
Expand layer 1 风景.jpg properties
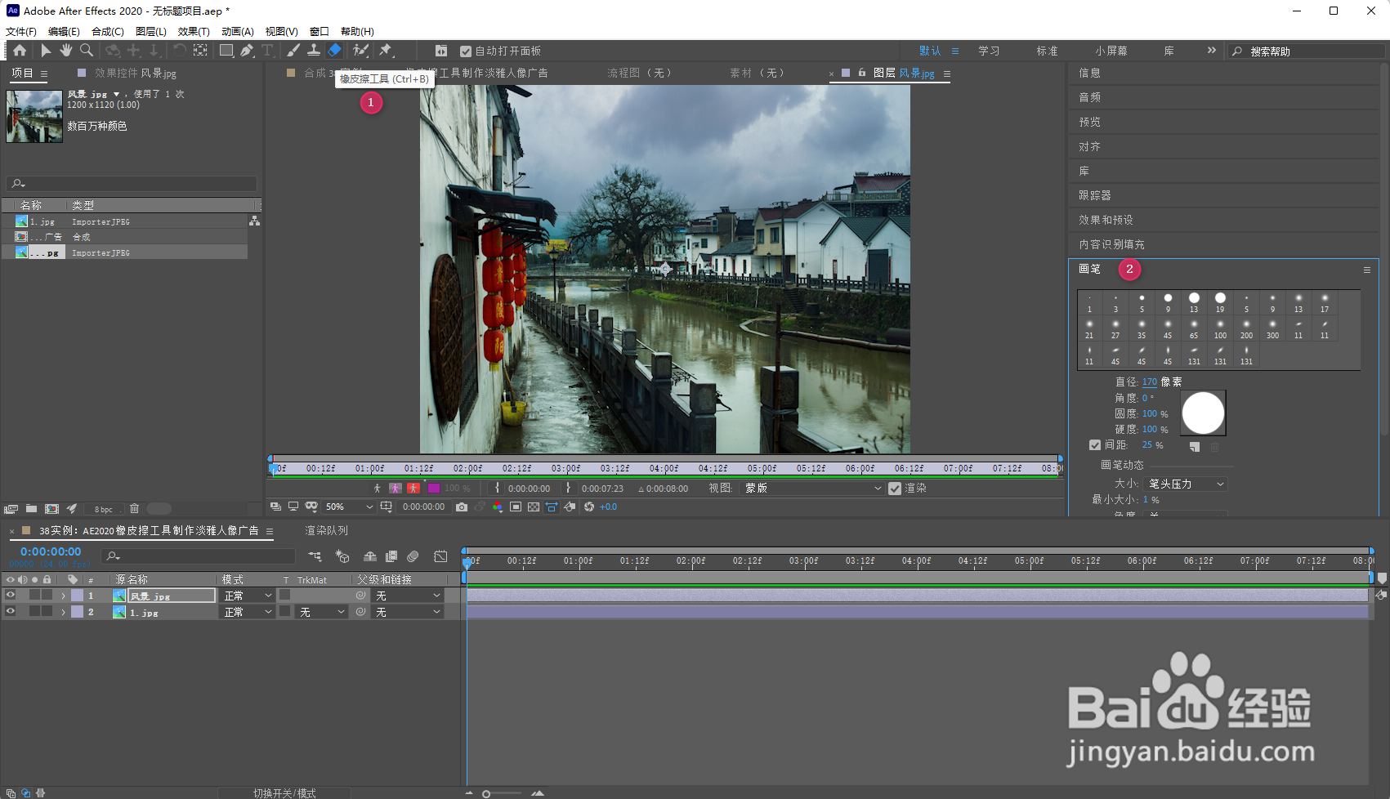click(x=63, y=596)
